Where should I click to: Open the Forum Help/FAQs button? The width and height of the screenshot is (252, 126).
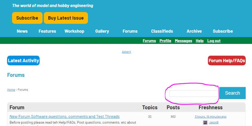coord(227,61)
